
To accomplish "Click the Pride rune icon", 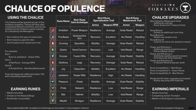I will click(x=53, y=88).
